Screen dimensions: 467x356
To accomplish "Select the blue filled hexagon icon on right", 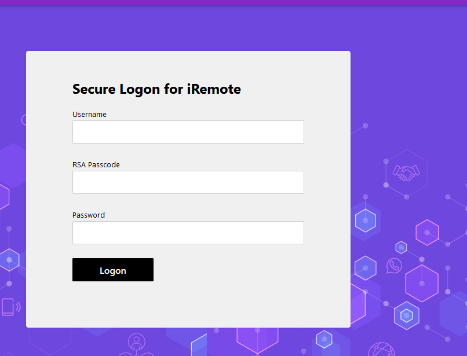I will [365, 221].
